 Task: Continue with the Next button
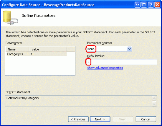(x=100, y=119)
